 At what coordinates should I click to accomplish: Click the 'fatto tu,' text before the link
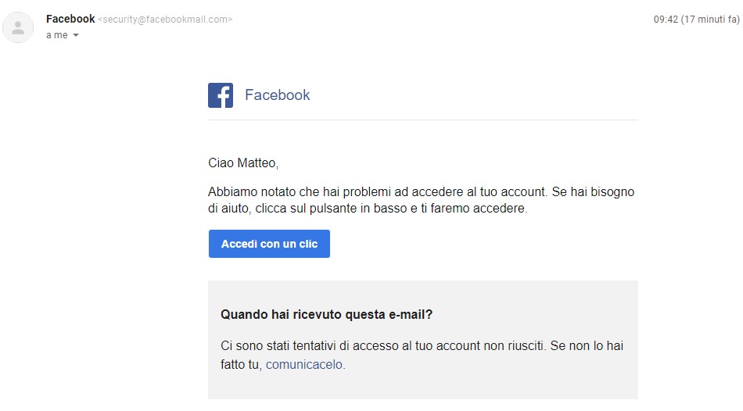(x=241, y=365)
